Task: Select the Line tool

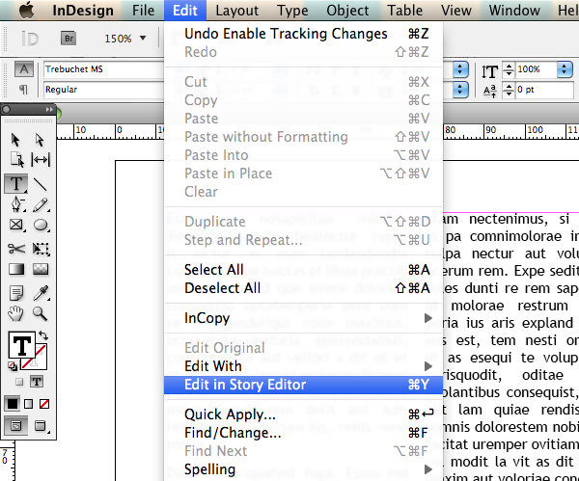Action: pyautogui.click(x=41, y=184)
